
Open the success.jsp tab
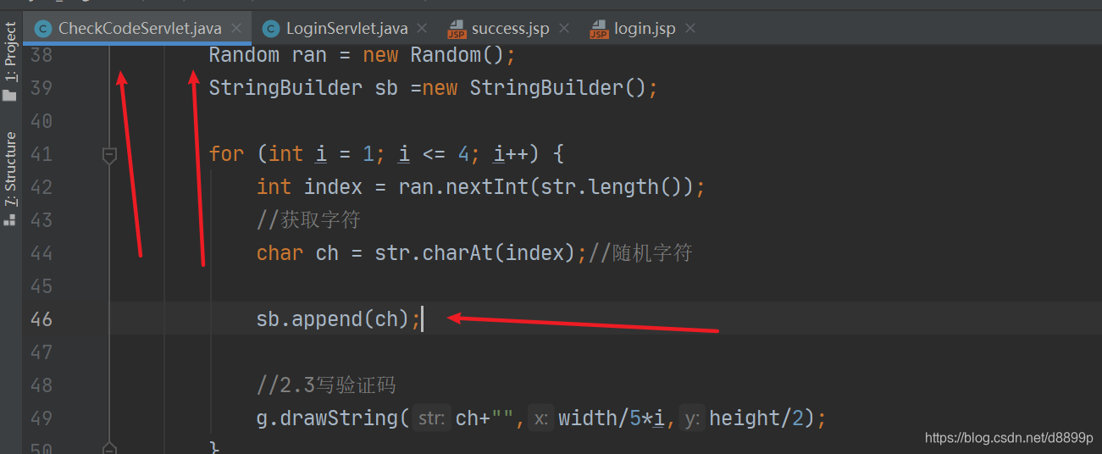coord(510,29)
